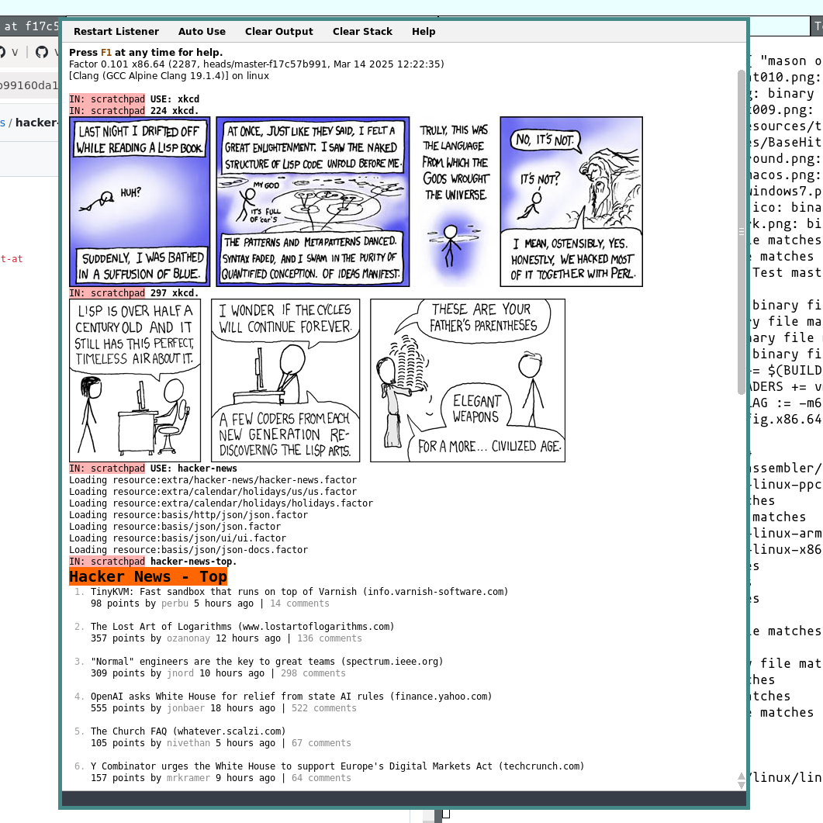Click the Loading holidays/us/us.factor line
The image size is (823, 823).
pos(213,492)
